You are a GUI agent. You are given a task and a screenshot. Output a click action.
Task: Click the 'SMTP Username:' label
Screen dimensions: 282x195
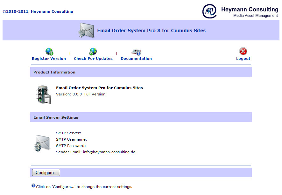click(71, 139)
